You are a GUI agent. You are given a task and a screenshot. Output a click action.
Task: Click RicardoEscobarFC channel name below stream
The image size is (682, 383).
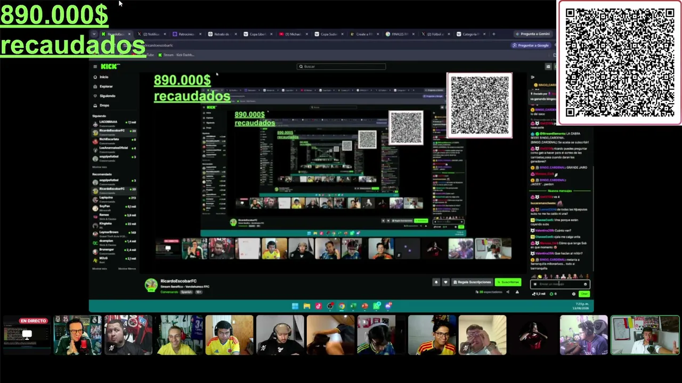click(x=178, y=280)
